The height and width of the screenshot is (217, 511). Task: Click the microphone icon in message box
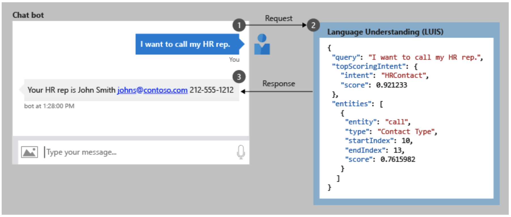pyautogui.click(x=241, y=152)
